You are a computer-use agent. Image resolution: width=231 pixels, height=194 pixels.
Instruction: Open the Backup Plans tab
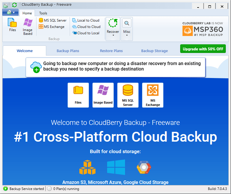(68, 51)
